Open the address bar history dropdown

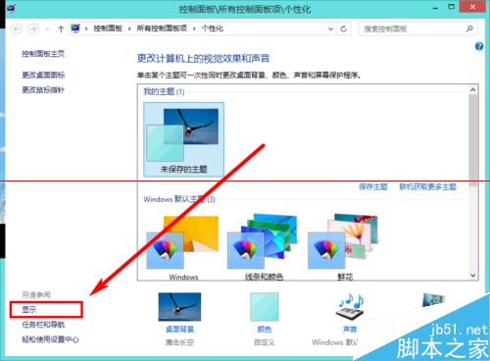(x=330, y=29)
